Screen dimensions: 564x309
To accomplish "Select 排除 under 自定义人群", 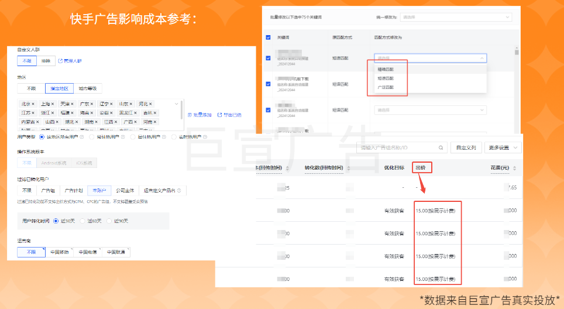I will click(46, 61).
